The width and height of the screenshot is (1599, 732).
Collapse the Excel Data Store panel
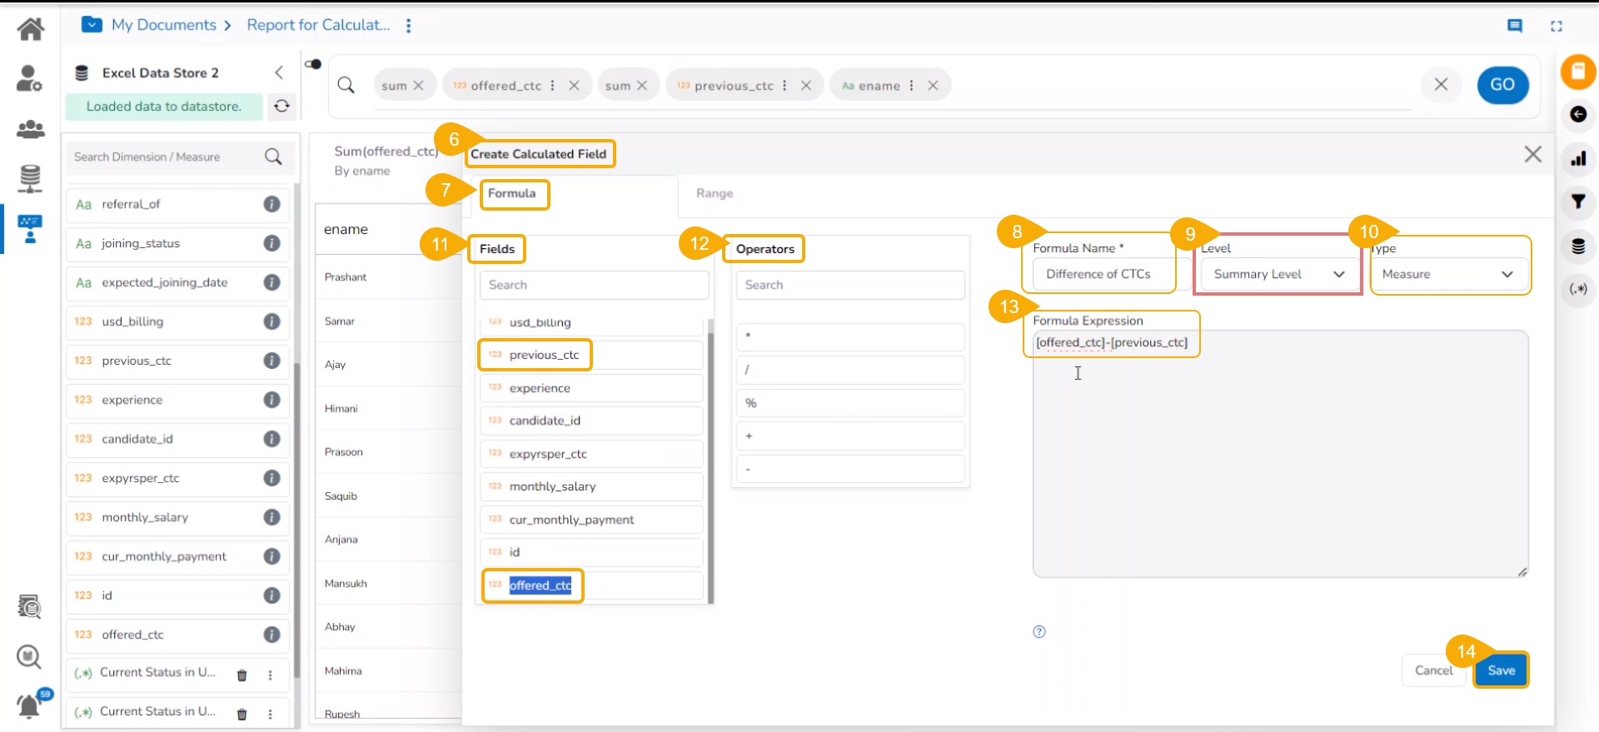[279, 72]
